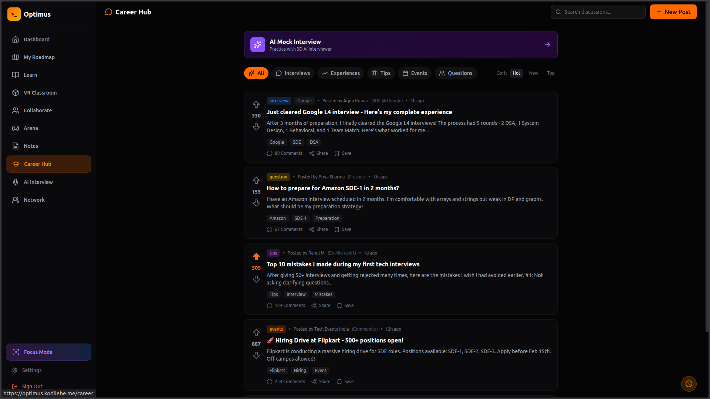Upvote the Google L4 interview post
This screenshot has width=710, height=399.
(256, 105)
